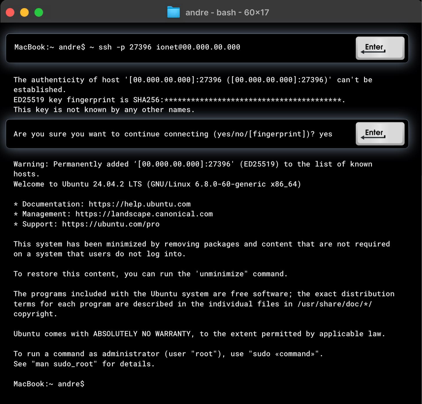The width and height of the screenshot is (422, 404).
Task: Click the folder icon in title bar
Action: (x=173, y=12)
